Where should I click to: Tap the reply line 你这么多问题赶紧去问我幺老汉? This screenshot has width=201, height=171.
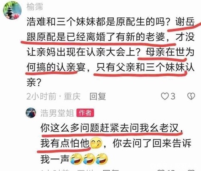[x=110, y=128]
